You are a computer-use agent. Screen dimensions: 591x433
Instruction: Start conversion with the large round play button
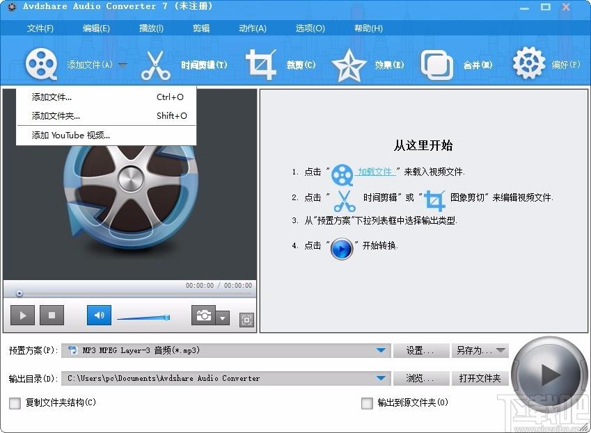pyautogui.click(x=549, y=375)
